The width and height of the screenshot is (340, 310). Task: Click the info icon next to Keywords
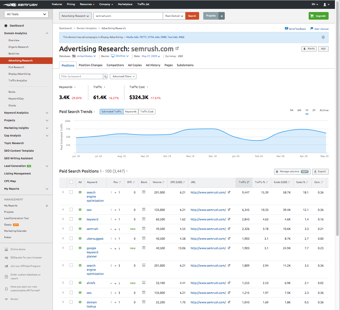(75, 87)
